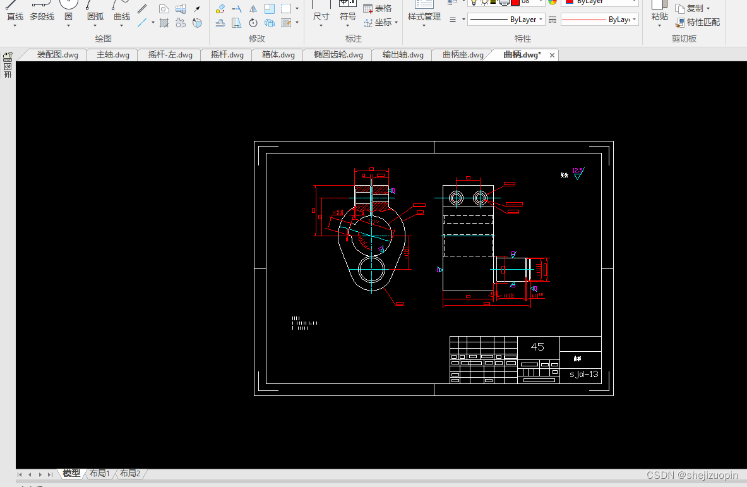This screenshot has width=747, height=487.
Task: Click the blue construction line icon
Action: pyautogui.click(x=142, y=22)
